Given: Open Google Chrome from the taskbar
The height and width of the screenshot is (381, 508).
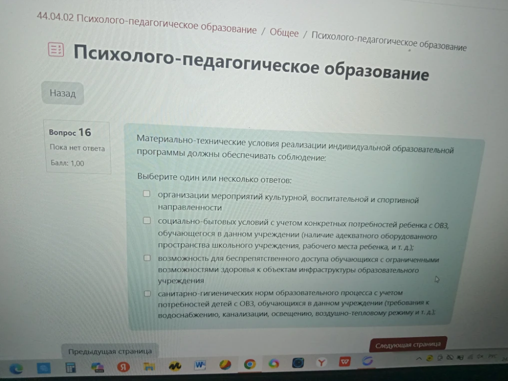Looking at the screenshot, I should 250,364.
